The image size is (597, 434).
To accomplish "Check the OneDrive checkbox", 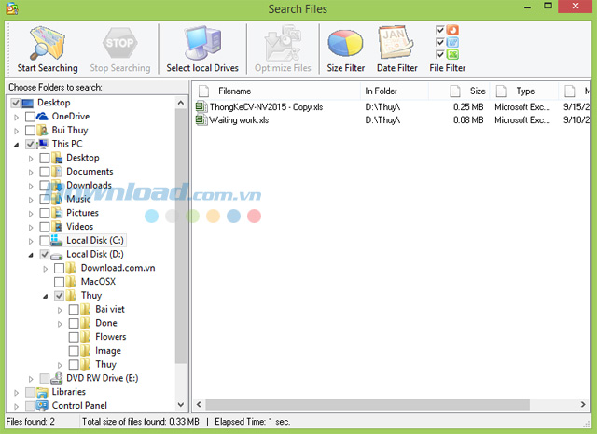I will (x=30, y=117).
